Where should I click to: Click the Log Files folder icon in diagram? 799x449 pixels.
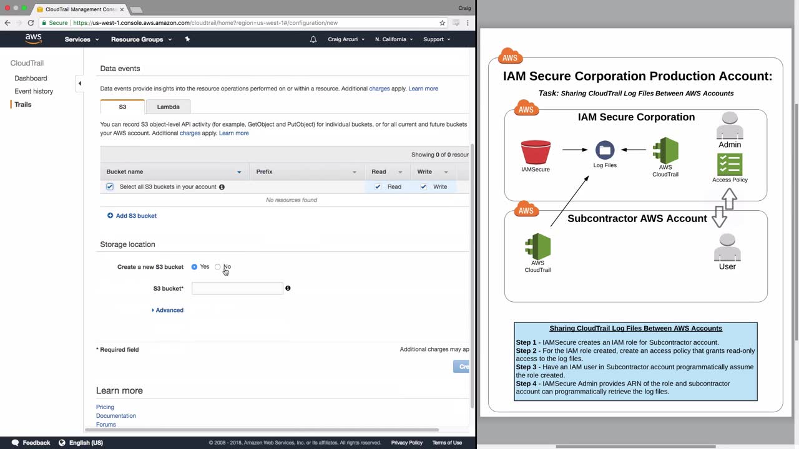605,150
